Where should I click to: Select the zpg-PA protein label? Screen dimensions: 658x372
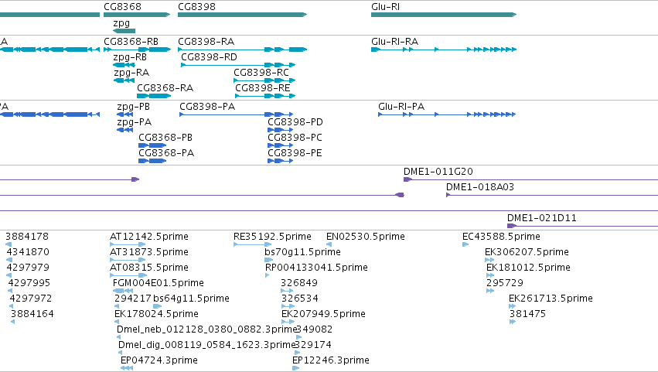click(x=135, y=122)
